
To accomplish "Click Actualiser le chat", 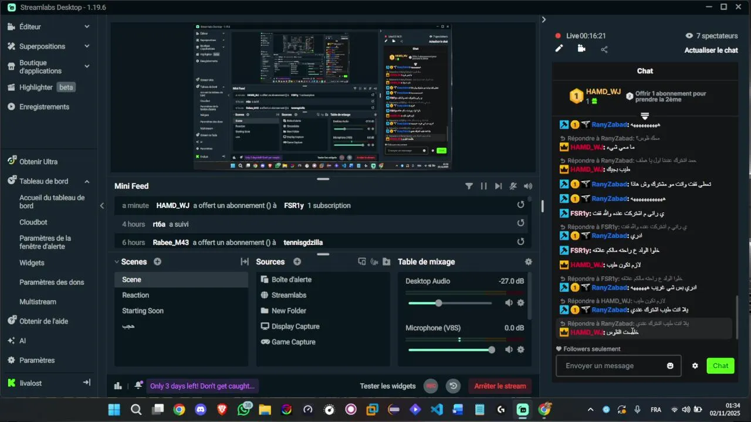I will (711, 50).
